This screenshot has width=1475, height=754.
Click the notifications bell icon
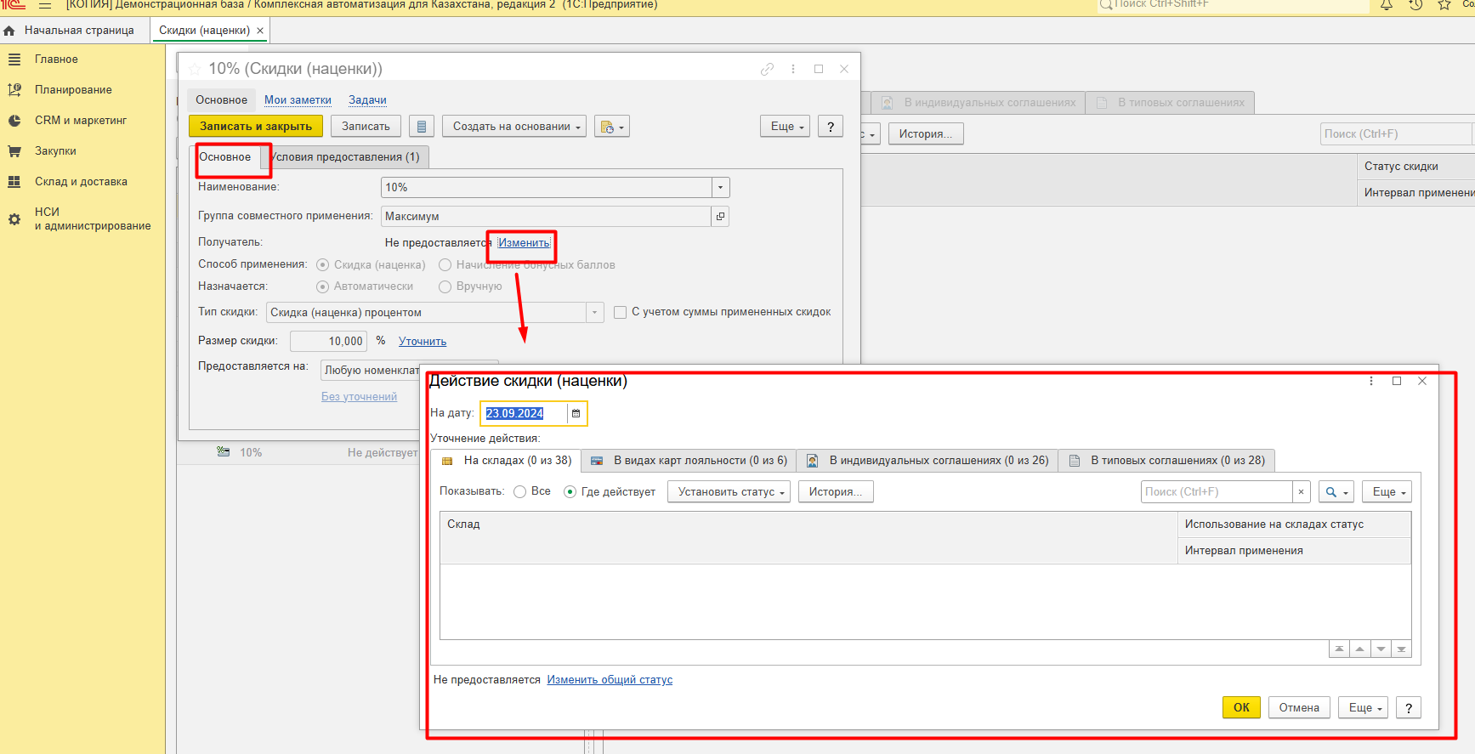pos(1387,5)
